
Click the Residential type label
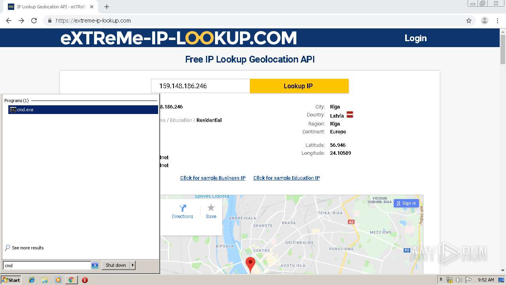pos(209,120)
